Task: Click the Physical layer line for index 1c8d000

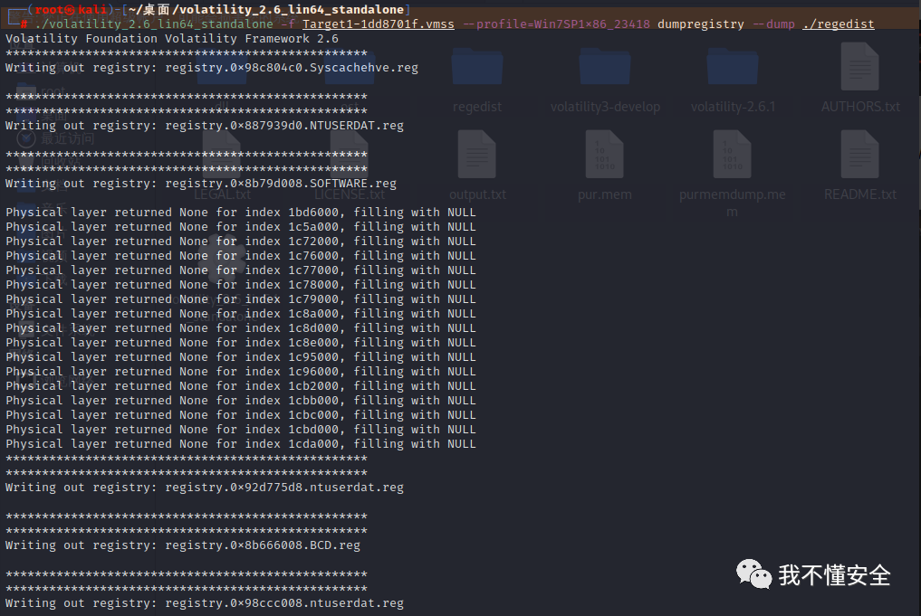Action: (x=241, y=328)
